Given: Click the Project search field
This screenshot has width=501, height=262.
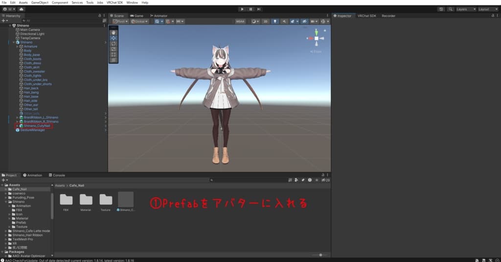Looking at the screenshot, I should (248, 180).
